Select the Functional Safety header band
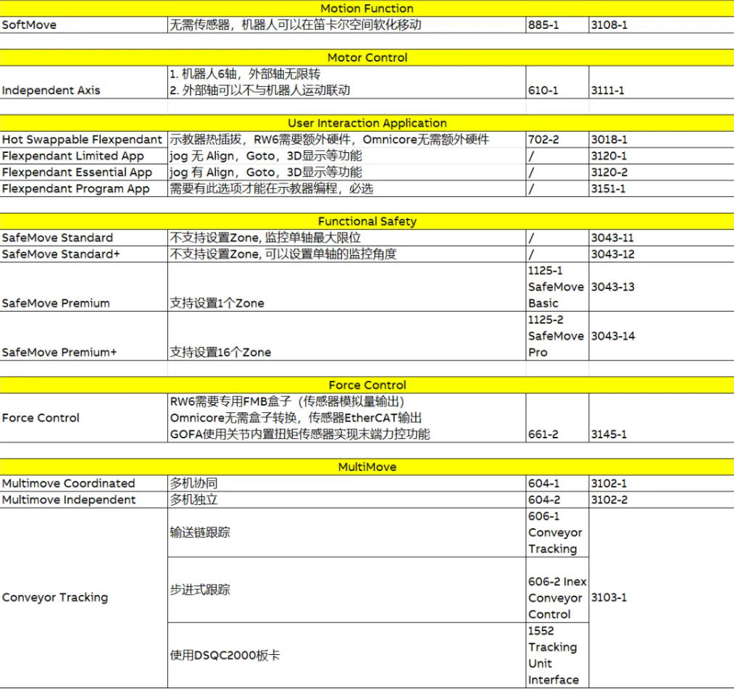The image size is (734, 689). click(x=367, y=222)
